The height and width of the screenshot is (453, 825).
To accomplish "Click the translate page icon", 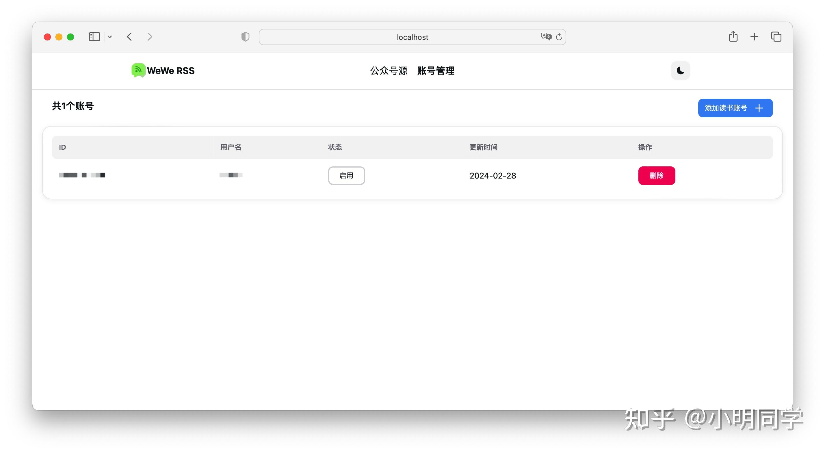I will tap(546, 36).
